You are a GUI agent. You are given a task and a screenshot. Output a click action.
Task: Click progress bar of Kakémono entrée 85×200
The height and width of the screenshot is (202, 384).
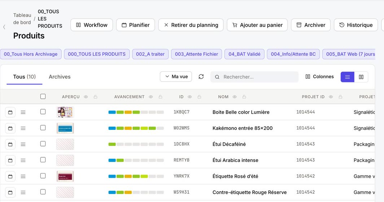(136, 128)
